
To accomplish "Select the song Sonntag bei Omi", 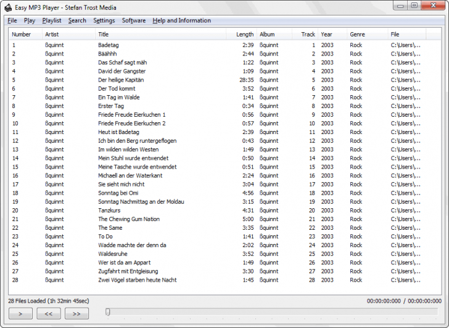I will tap(118, 193).
